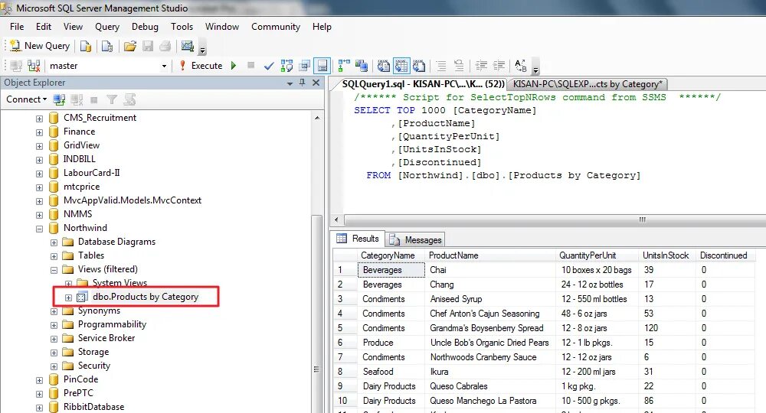Image resolution: width=766 pixels, height=413 pixels.
Task: Open the Query menu
Action: [107, 27]
